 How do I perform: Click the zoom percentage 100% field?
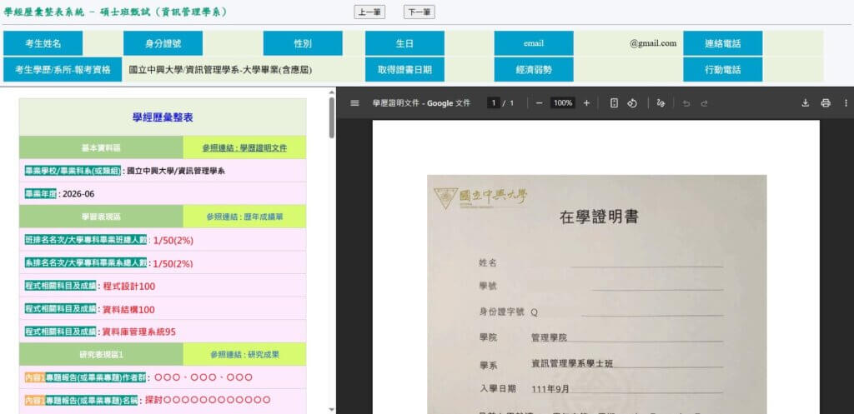pos(563,103)
